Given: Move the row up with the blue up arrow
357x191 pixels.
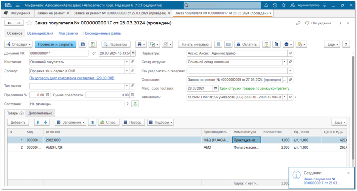Looking at the screenshot, I should pos(38,122).
